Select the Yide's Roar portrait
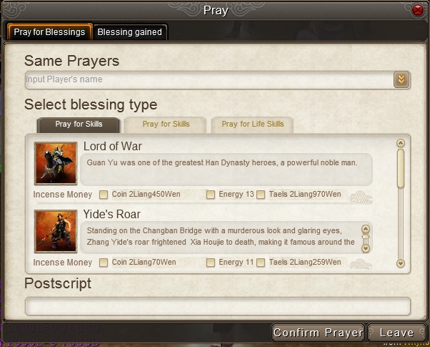 (56, 231)
